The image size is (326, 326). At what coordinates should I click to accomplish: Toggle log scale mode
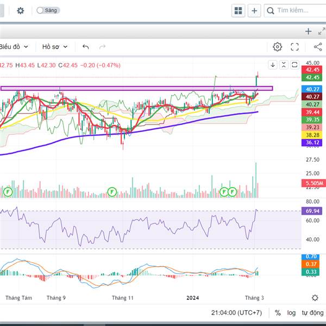[x=291, y=313]
